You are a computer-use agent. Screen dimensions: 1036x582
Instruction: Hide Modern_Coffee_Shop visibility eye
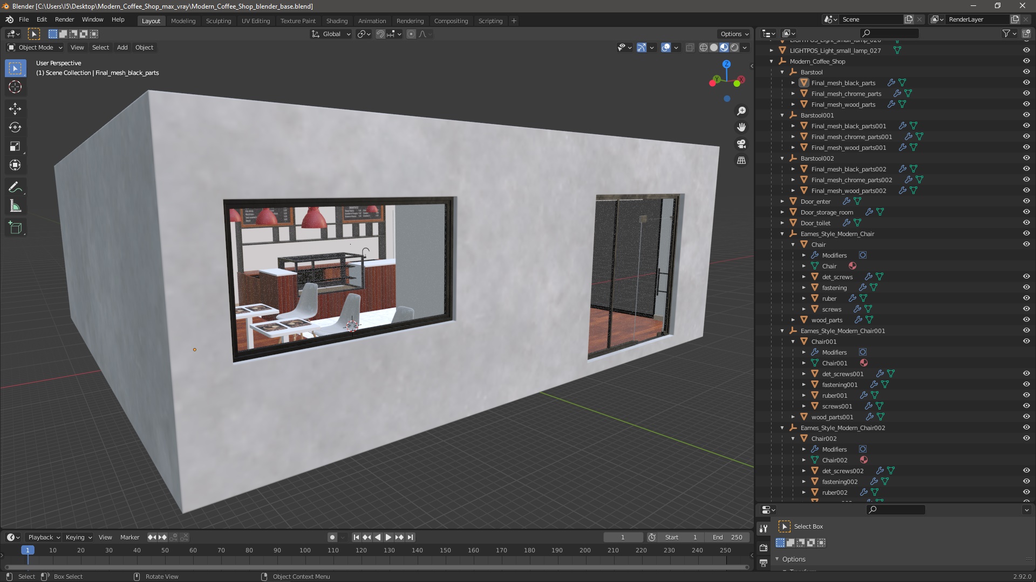tap(1026, 61)
